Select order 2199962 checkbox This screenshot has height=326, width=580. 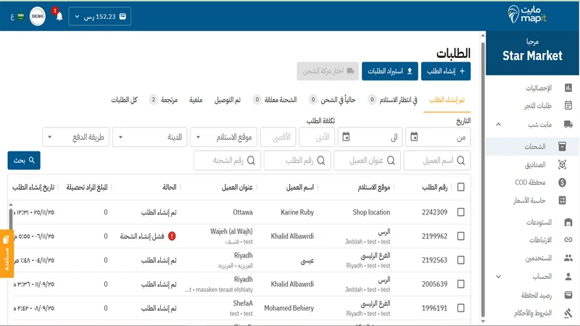pos(460,236)
